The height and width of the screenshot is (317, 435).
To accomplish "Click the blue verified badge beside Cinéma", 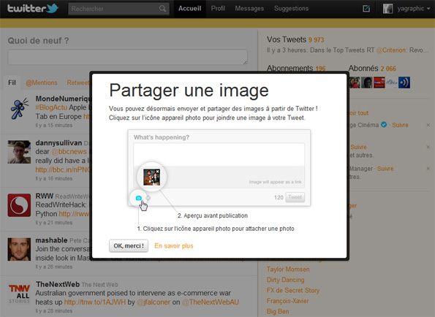I will (384, 125).
